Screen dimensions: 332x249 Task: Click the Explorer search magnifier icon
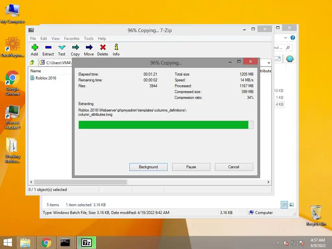click(288, 48)
